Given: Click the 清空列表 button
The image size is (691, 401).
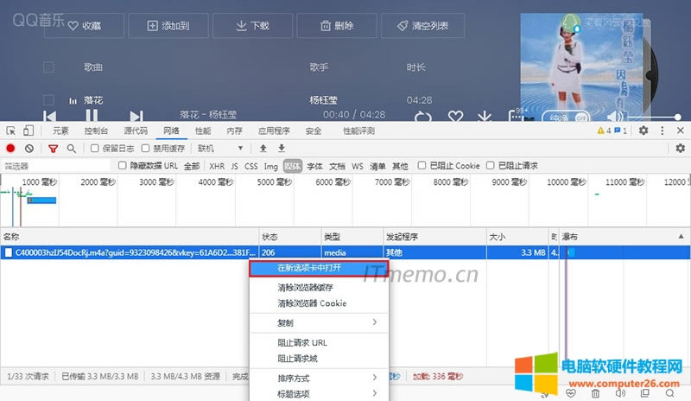Looking at the screenshot, I should tap(423, 26).
